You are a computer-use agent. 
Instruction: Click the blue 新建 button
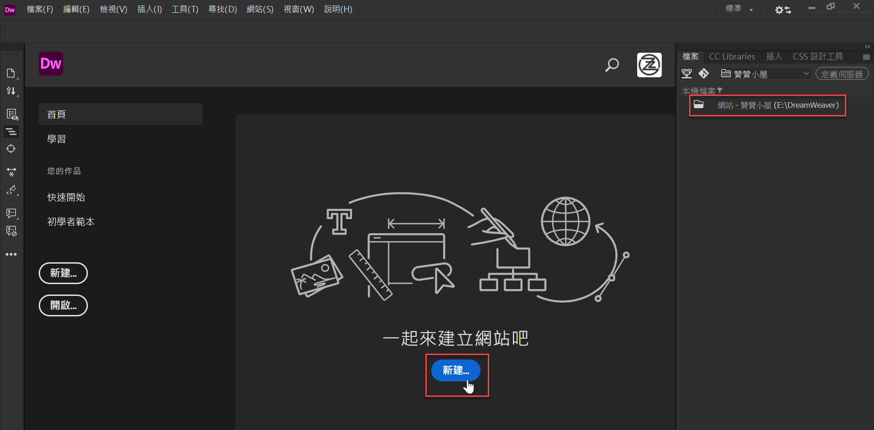pos(455,370)
